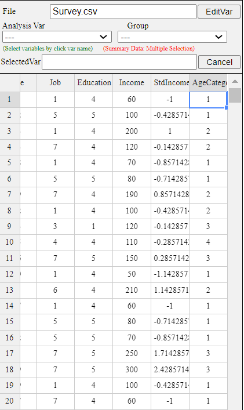Click the Cancel button
Screen dimensions: 244x410
tap(219, 62)
